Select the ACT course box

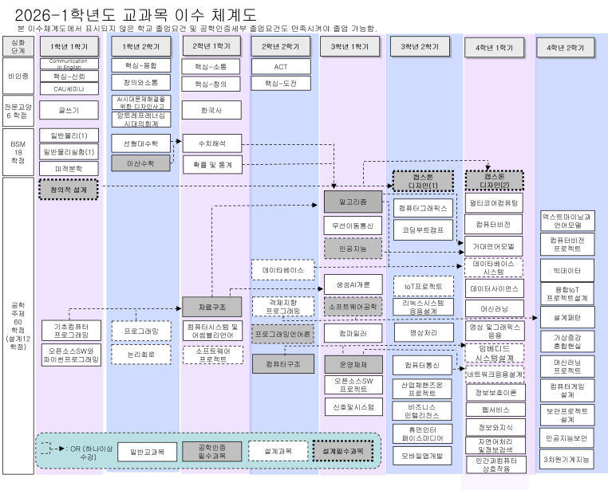coord(281,67)
